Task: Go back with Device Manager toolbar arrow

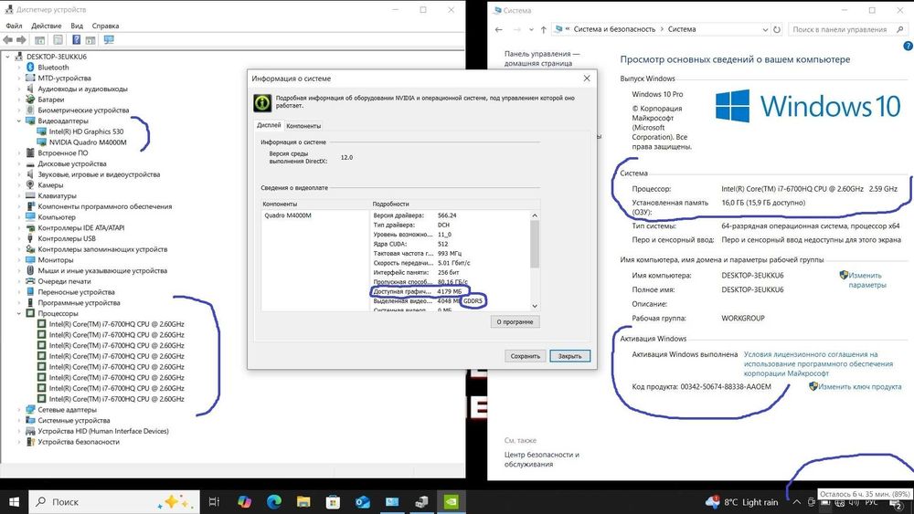Action: [x=7, y=39]
